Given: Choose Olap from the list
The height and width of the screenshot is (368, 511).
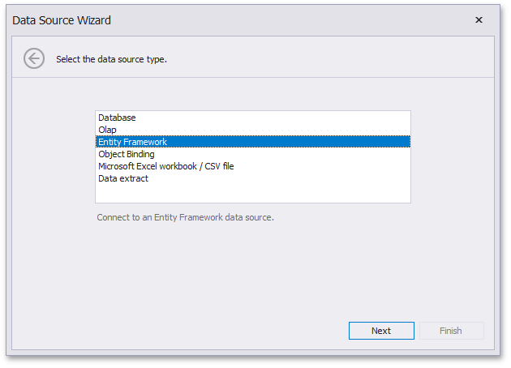Looking at the screenshot, I should pos(107,130).
